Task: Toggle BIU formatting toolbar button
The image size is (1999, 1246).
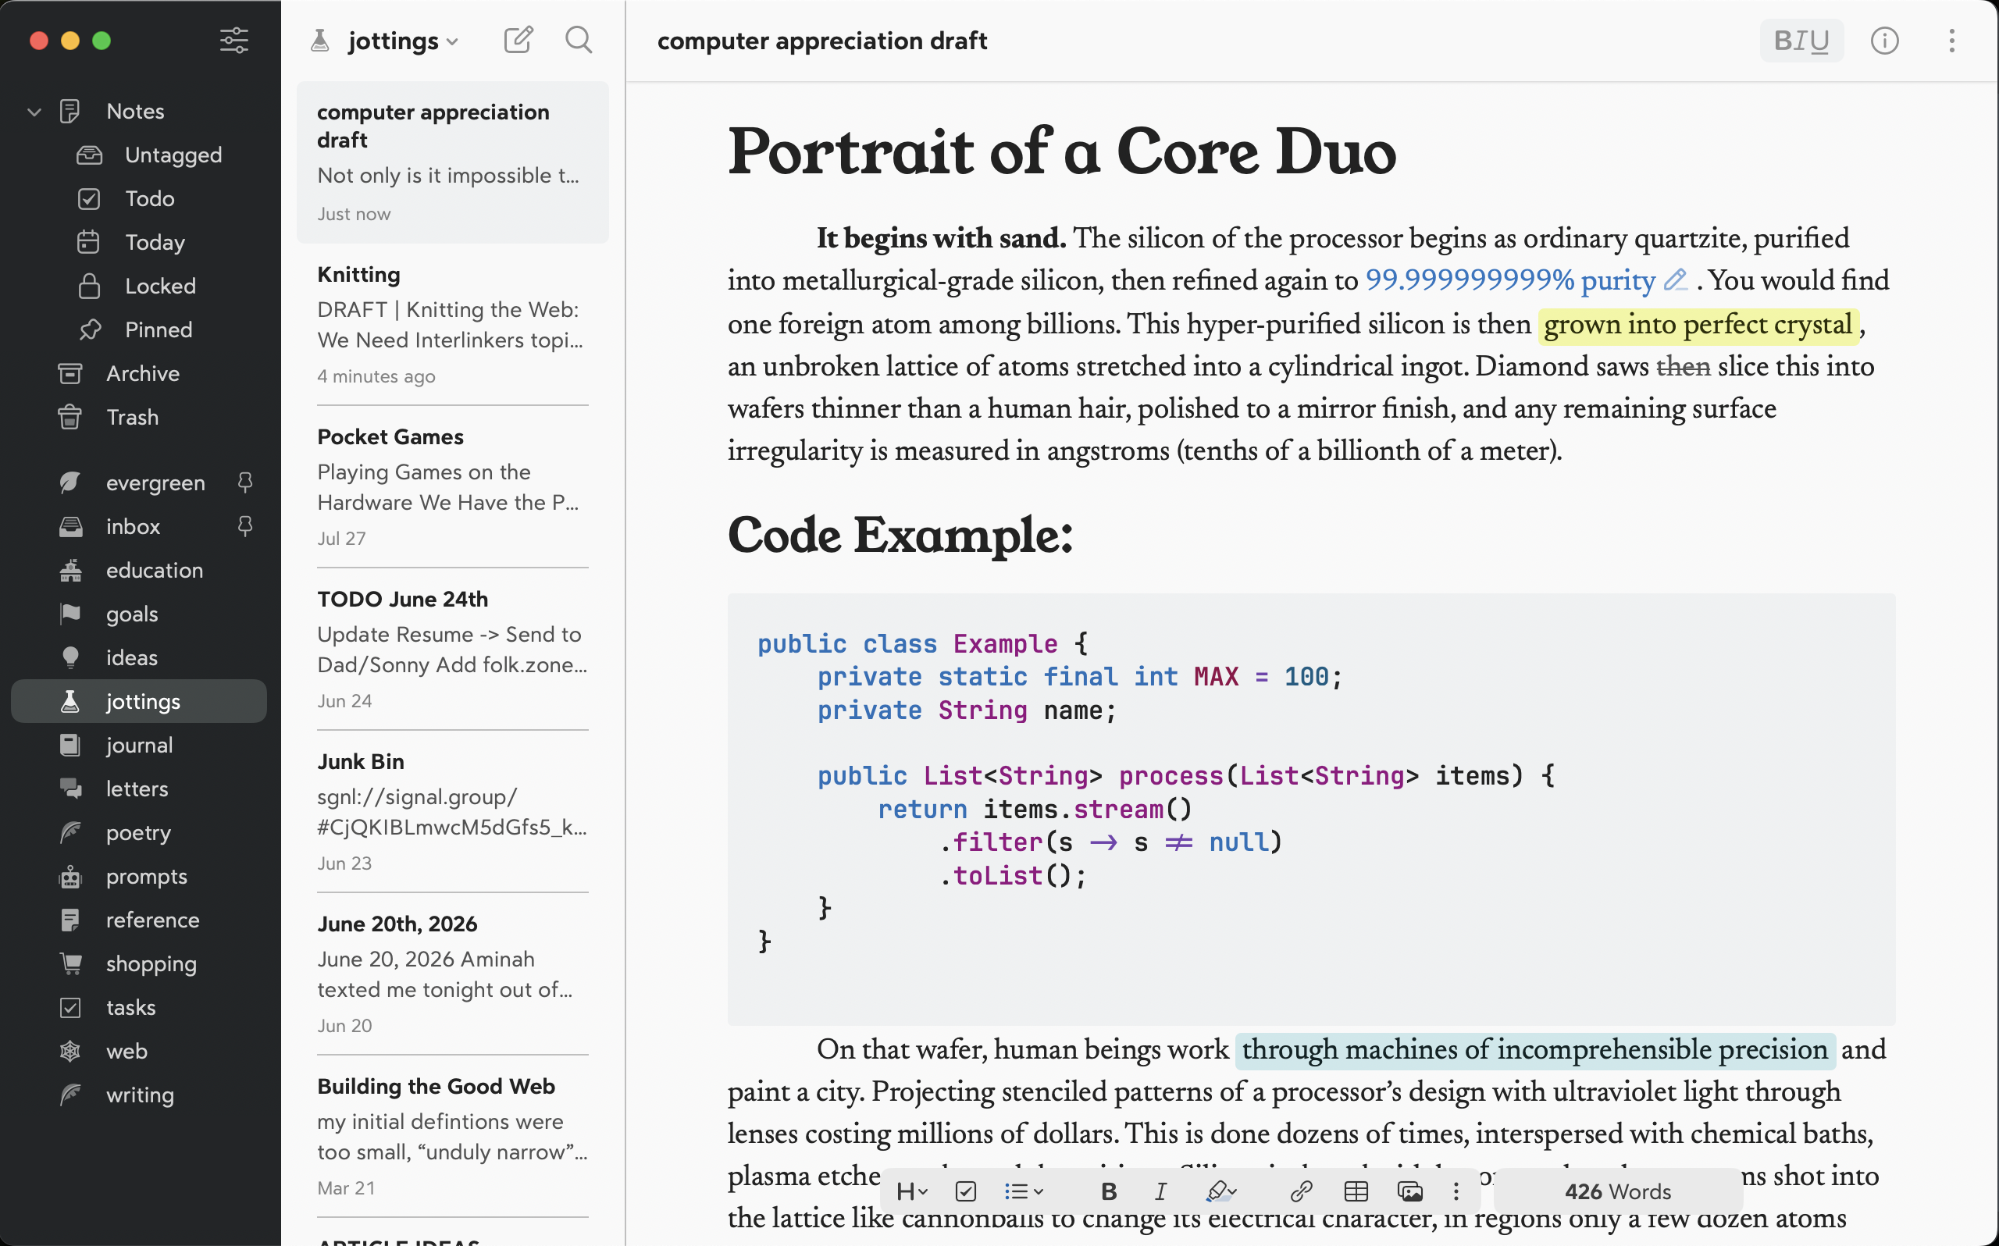Action: pyautogui.click(x=1801, y=41)
